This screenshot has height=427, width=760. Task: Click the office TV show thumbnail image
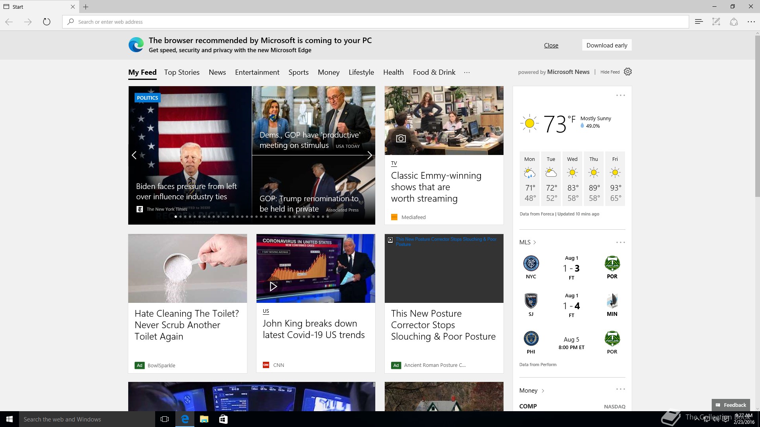click(444, 121)
